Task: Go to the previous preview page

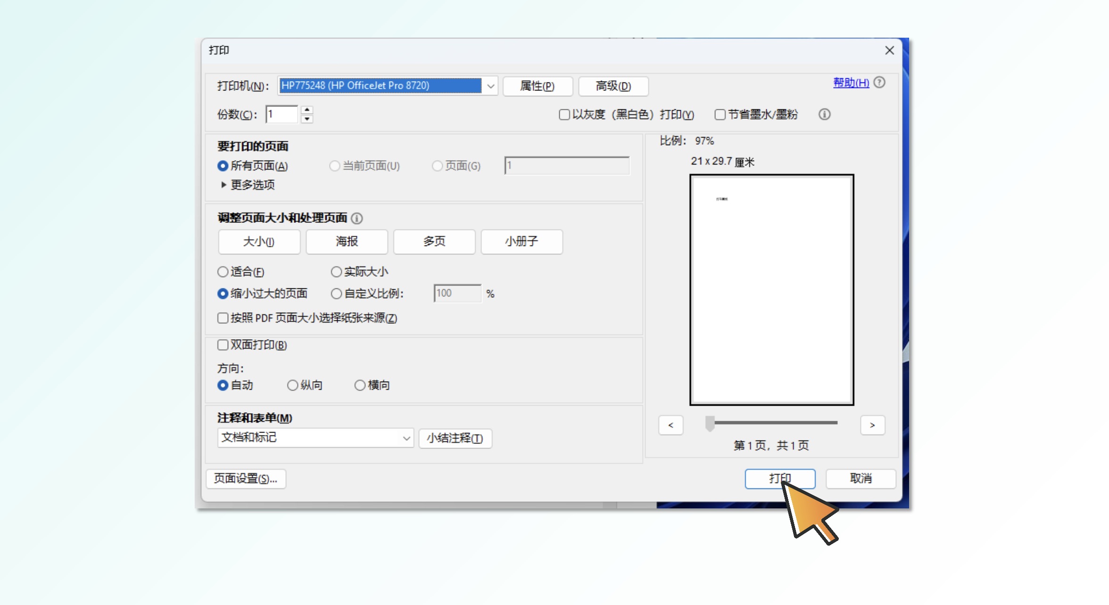Action: 670,425
